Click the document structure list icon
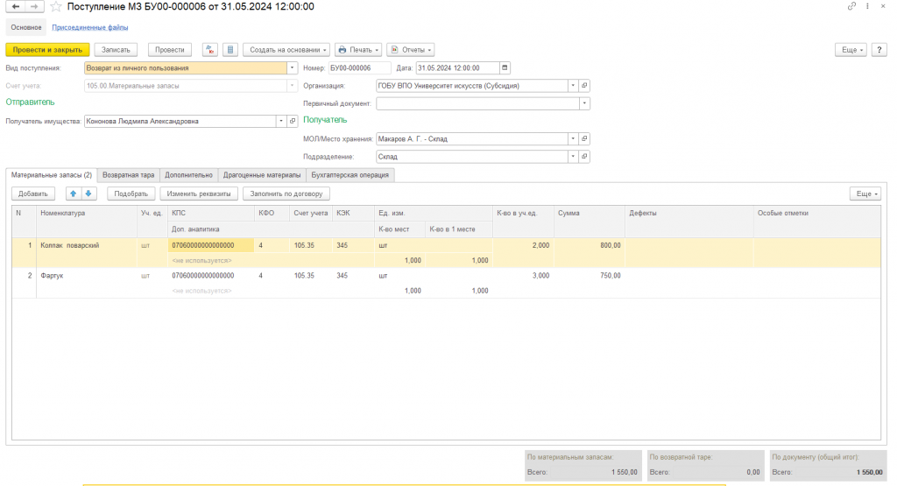Viewport: 897px width, 486px height. (230, 50)
